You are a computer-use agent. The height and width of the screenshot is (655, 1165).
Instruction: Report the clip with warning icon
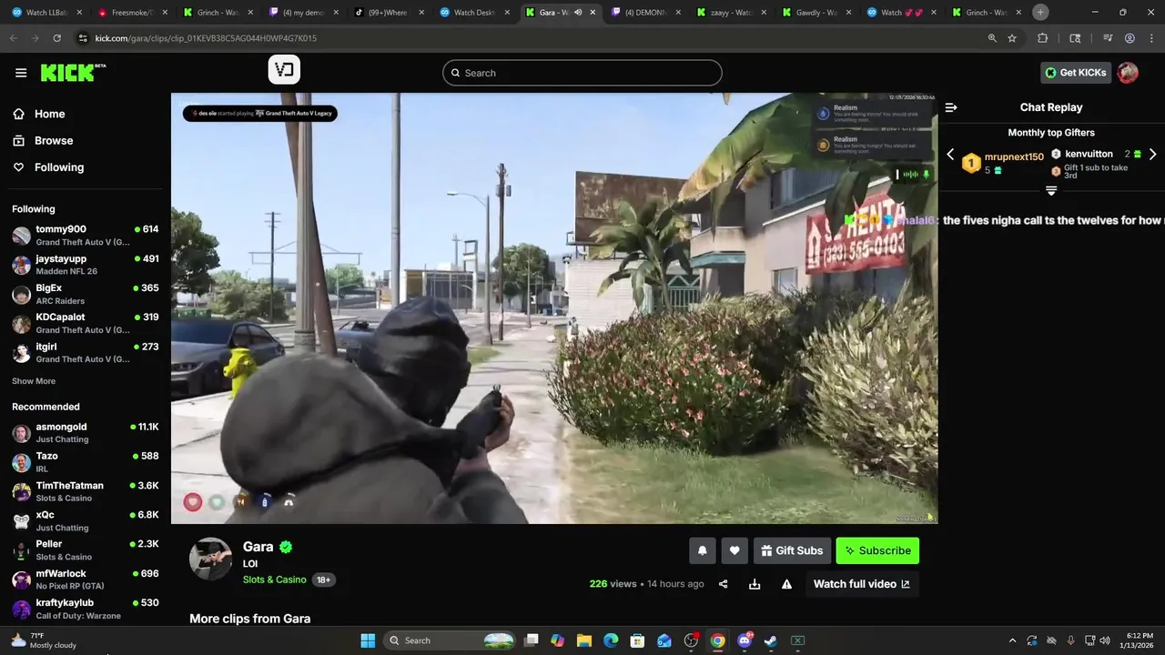[786, 584]
